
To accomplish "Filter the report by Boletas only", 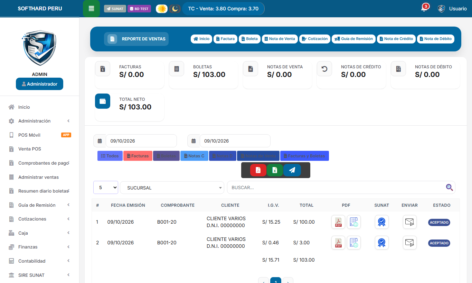I will tap(166, 156).
